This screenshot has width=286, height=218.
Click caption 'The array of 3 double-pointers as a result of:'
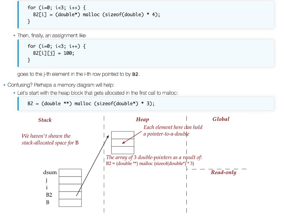[154, 157]
